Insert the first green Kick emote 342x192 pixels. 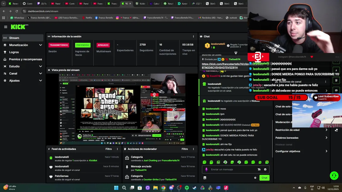tap(204, 162)
